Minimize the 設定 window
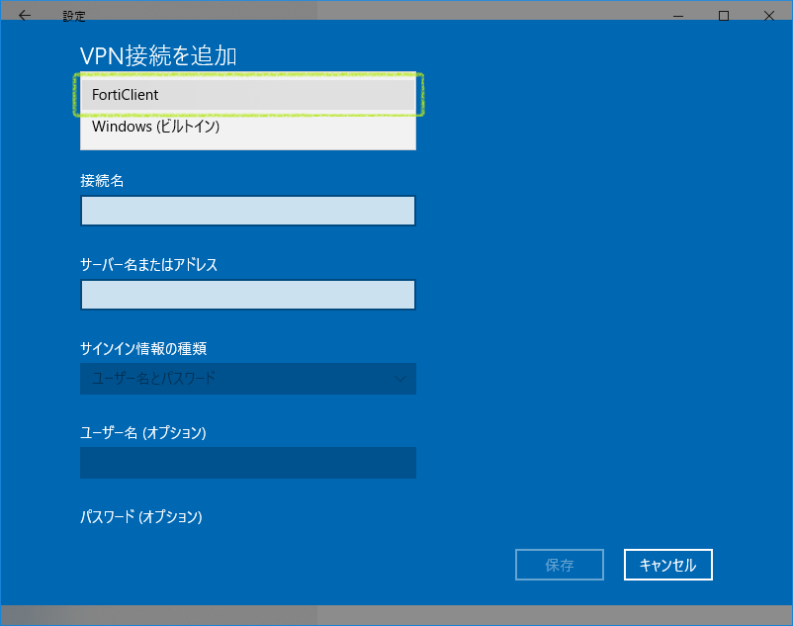The image size is (793, 626). click(x=678, y=16)
